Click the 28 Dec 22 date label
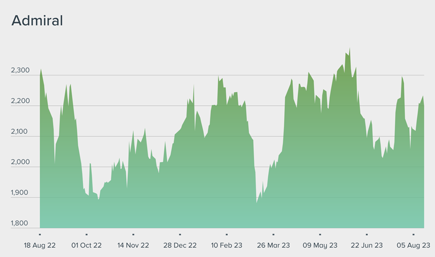The width and height of the screenshot is (435, 257). click(x=180, y=245)
